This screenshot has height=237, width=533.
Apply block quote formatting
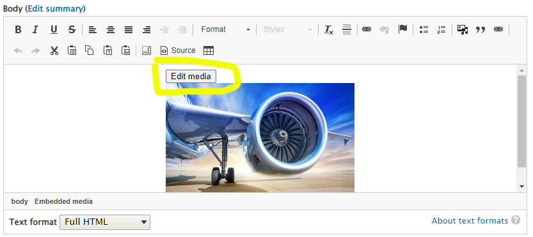click(481, 29)
